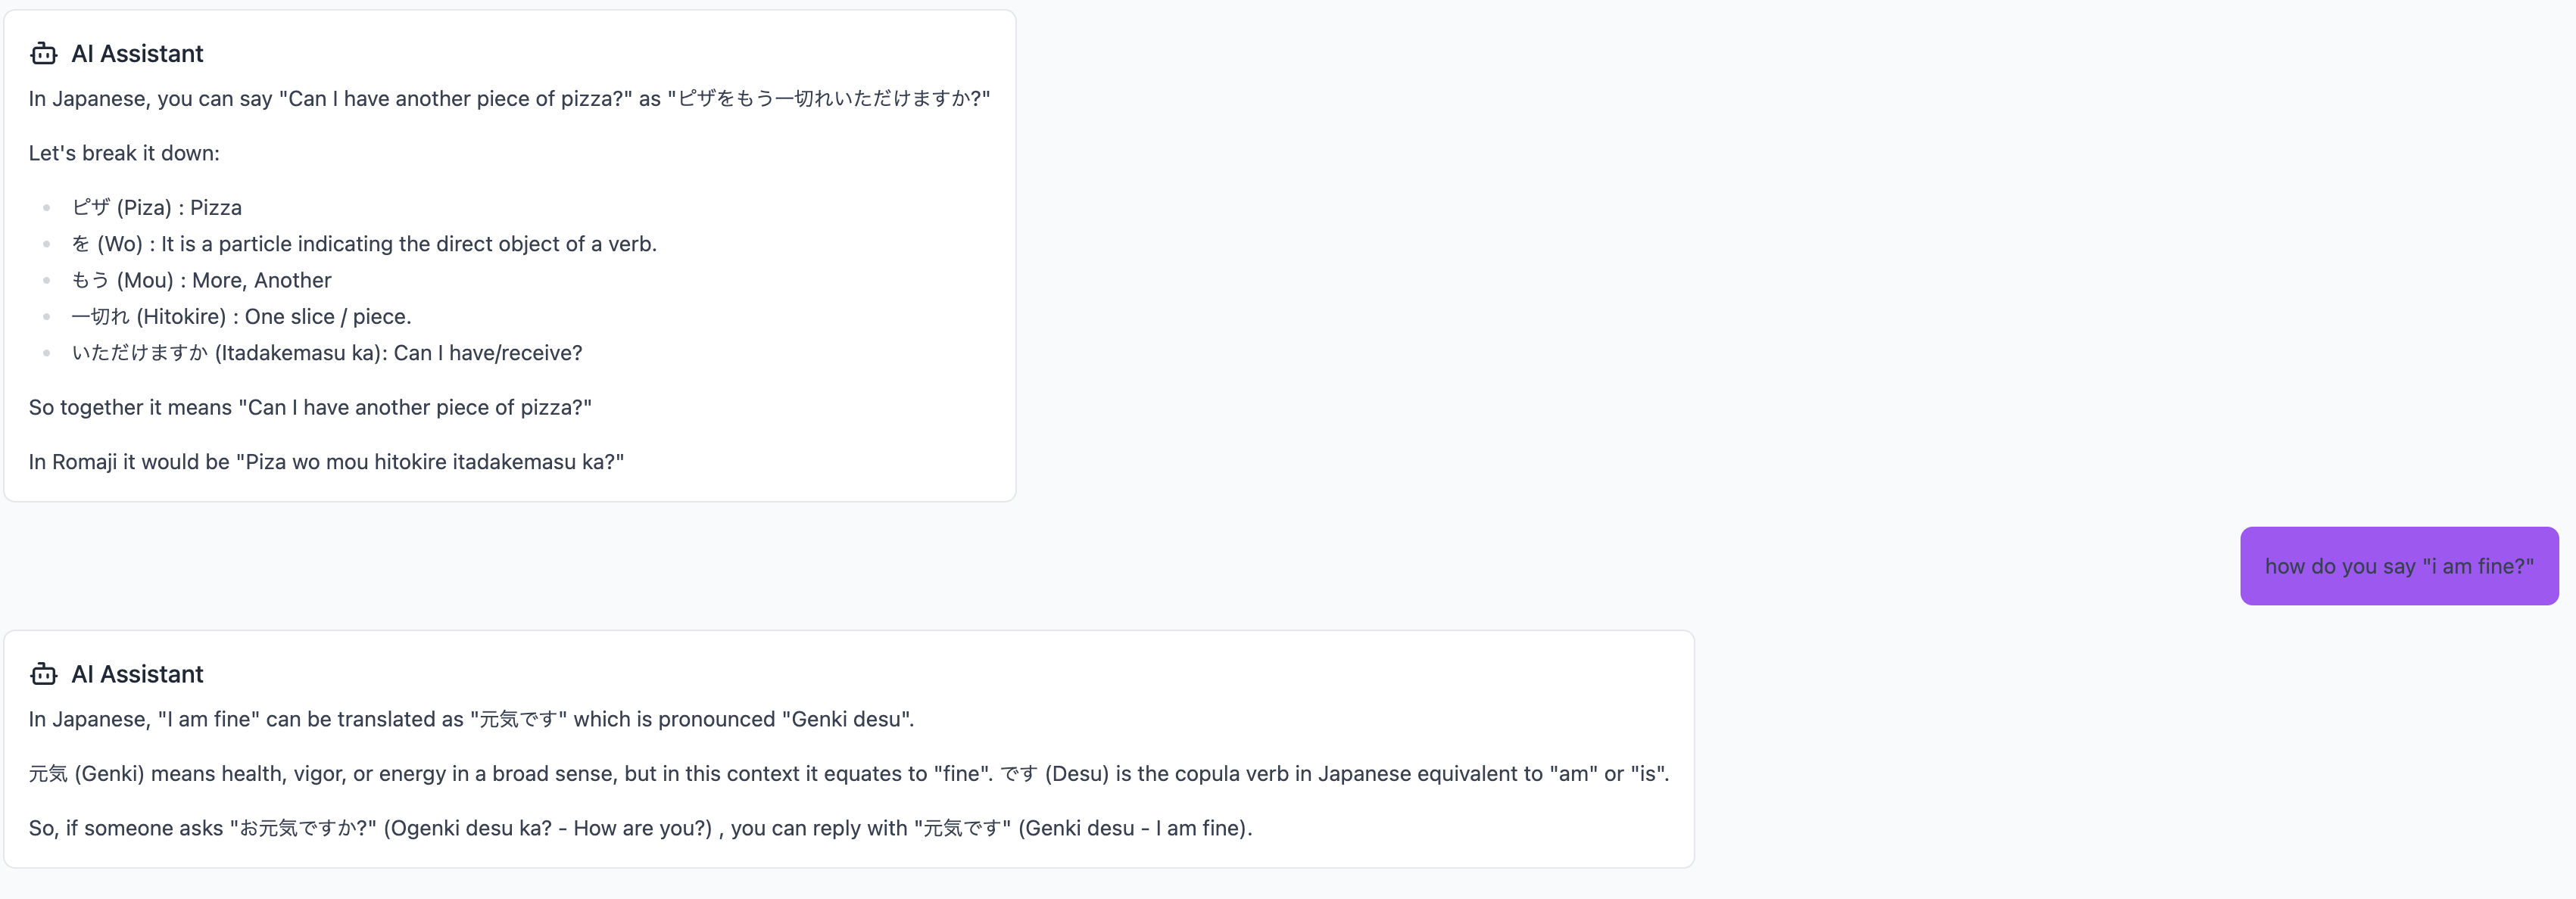Click the bullet dot before いただけますか
This screenshot has height=899, width=2576.
(47, 353)
